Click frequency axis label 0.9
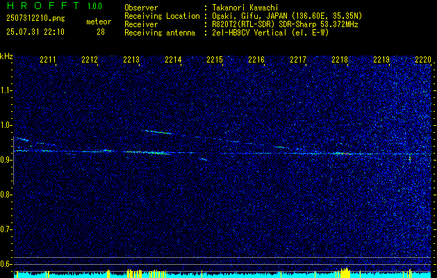The image size is (437, 278). point(6,160)
